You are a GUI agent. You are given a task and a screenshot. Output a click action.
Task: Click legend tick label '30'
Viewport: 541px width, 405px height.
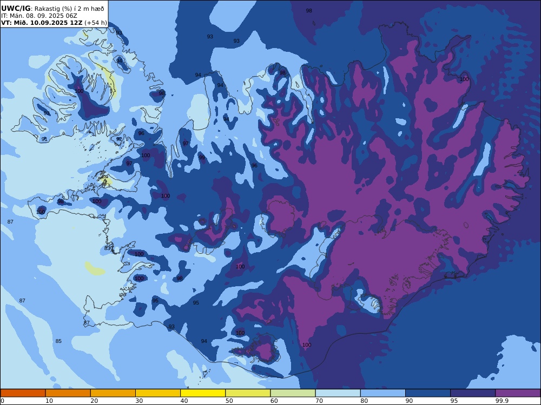(x=140, y=401)
